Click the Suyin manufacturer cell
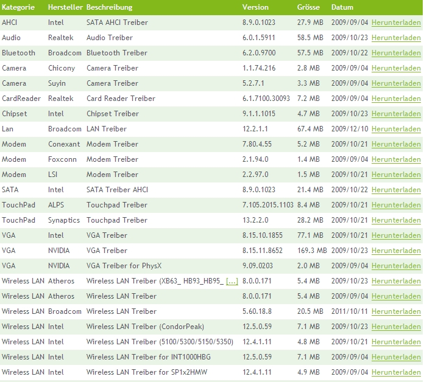The height and width of the screenshot is (382, 424). click(x=57, y=83)
